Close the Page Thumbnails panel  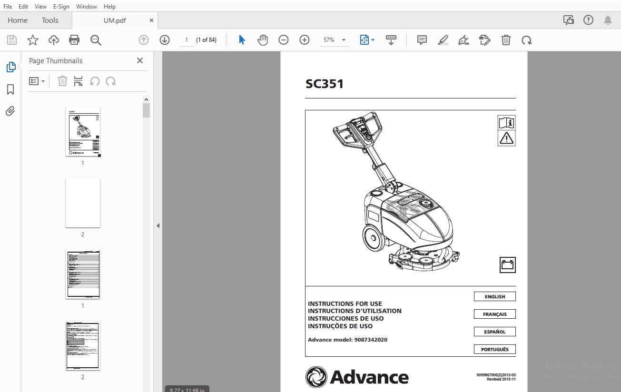click(x=140, y=60)
